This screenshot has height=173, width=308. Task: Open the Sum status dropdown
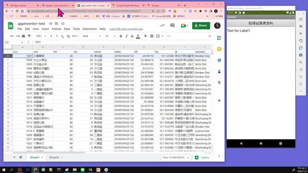[176, 158]
